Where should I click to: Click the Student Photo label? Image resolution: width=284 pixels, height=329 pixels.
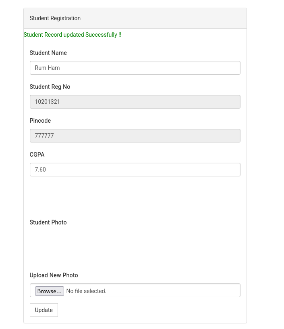point(48,222)
